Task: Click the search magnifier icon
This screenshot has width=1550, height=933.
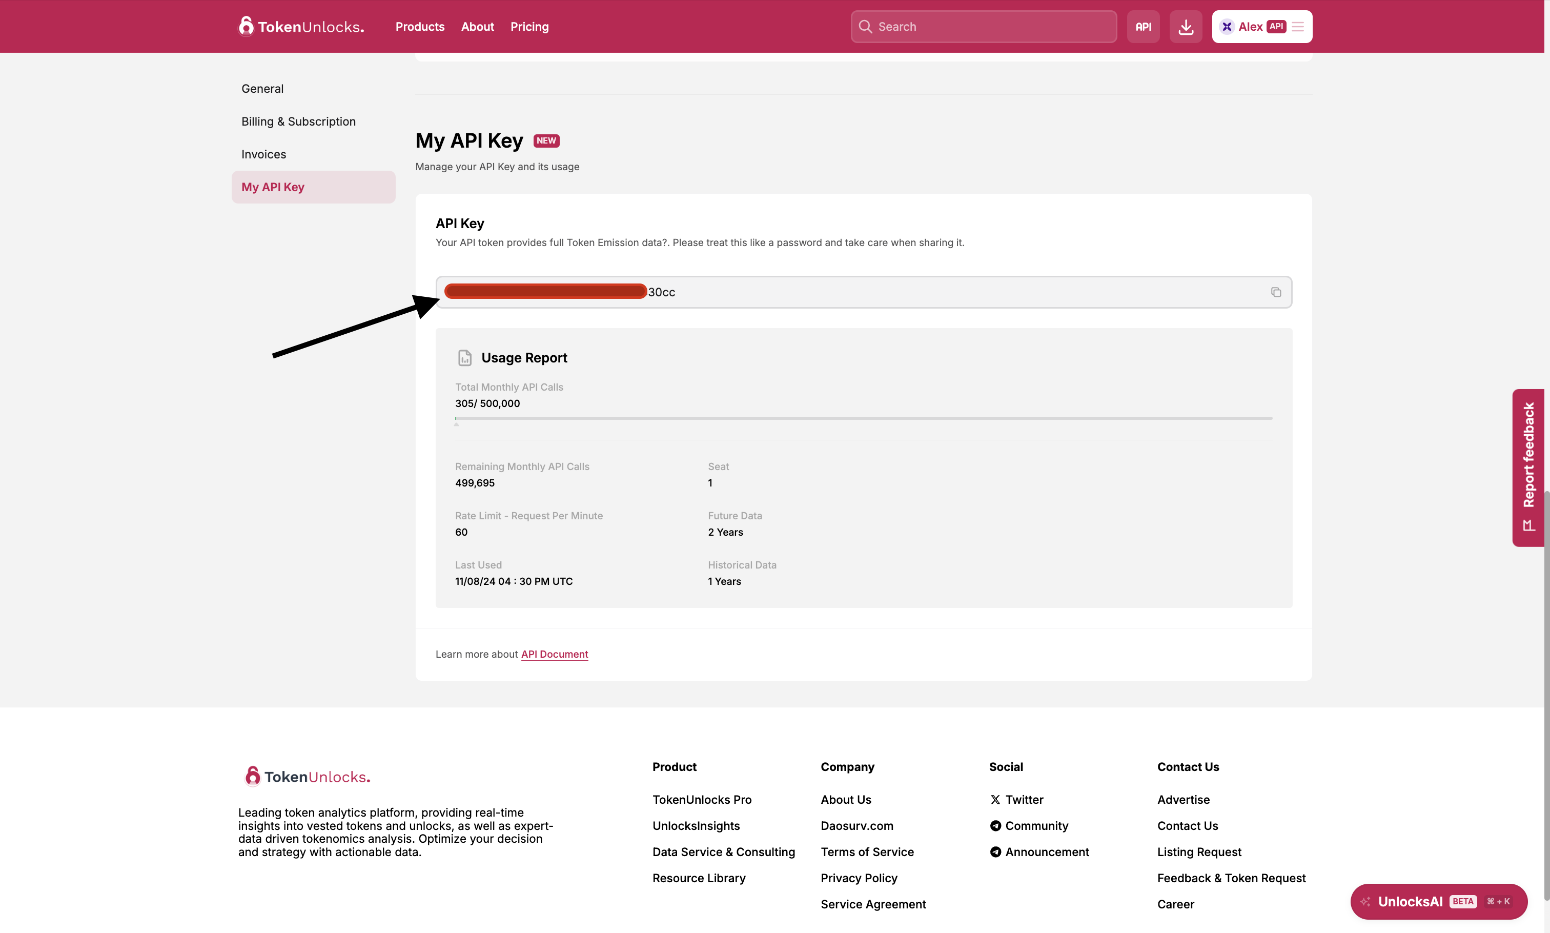Action: [x=865, y=27]
